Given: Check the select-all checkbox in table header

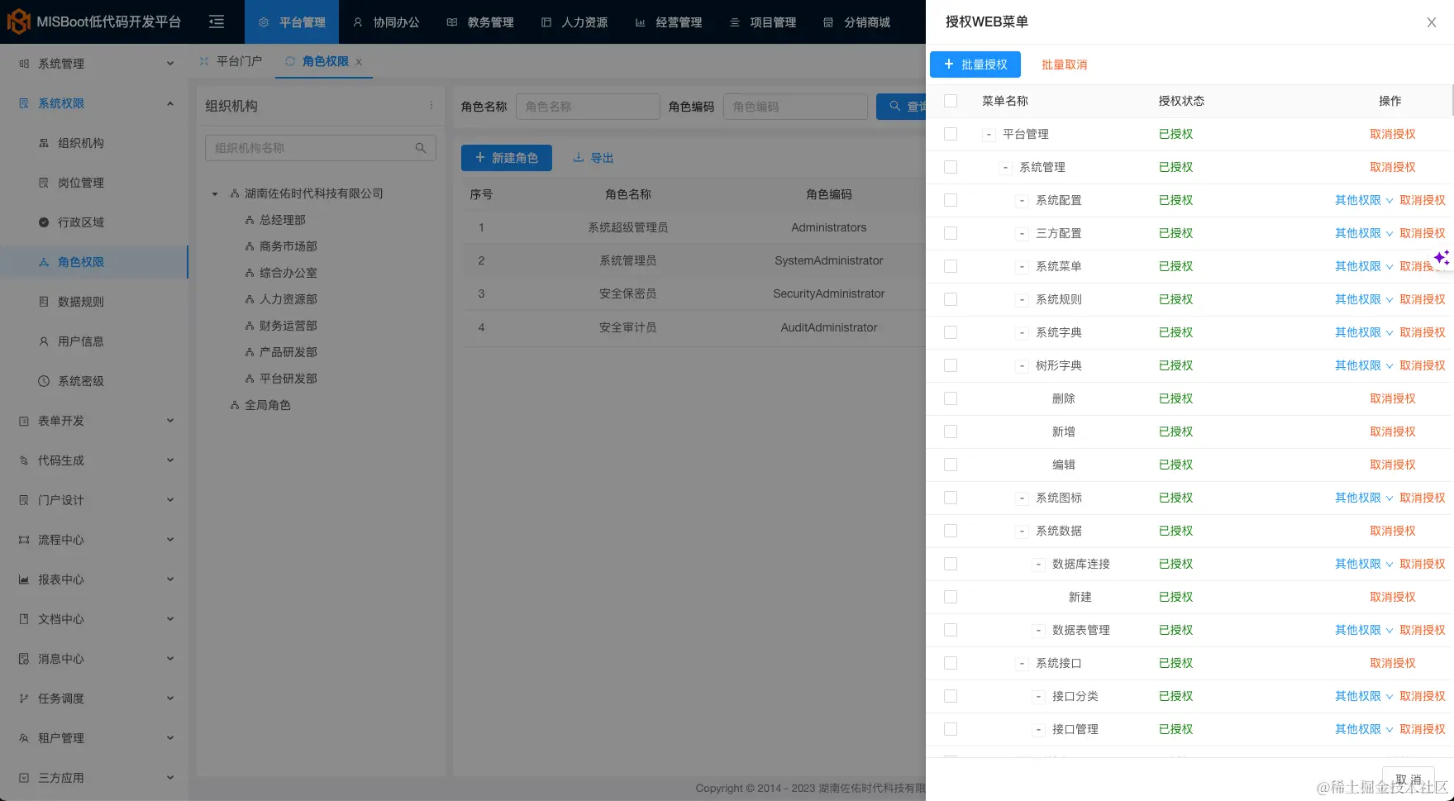Looking at the screenshot, I should [950, 100].
